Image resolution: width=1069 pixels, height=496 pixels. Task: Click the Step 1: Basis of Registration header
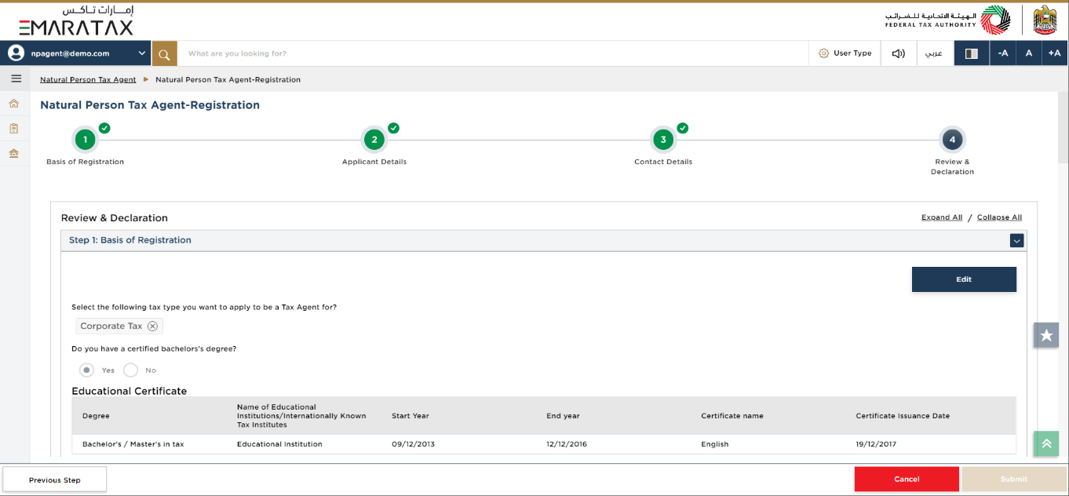(543, 240)
